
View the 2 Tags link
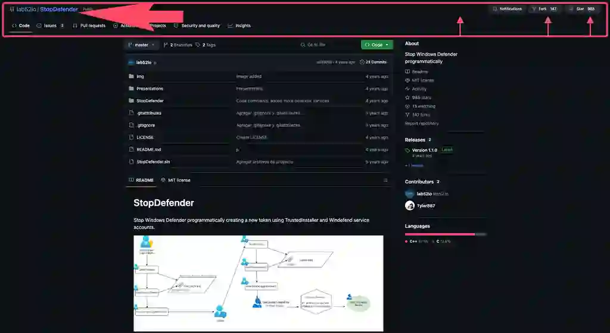pos(206,45)
